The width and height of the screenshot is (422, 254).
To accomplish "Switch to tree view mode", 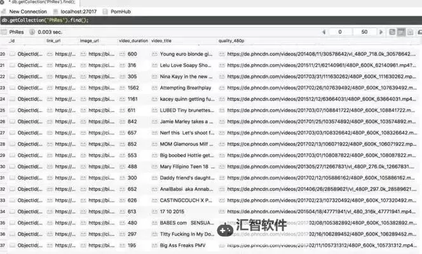I will click(x=392, y=32).
